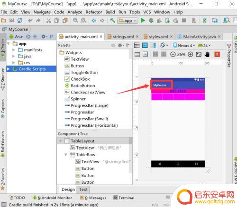Open the Android Monitor tool window
This screenshot has height=207, width=237.
[x=53, y=198]
